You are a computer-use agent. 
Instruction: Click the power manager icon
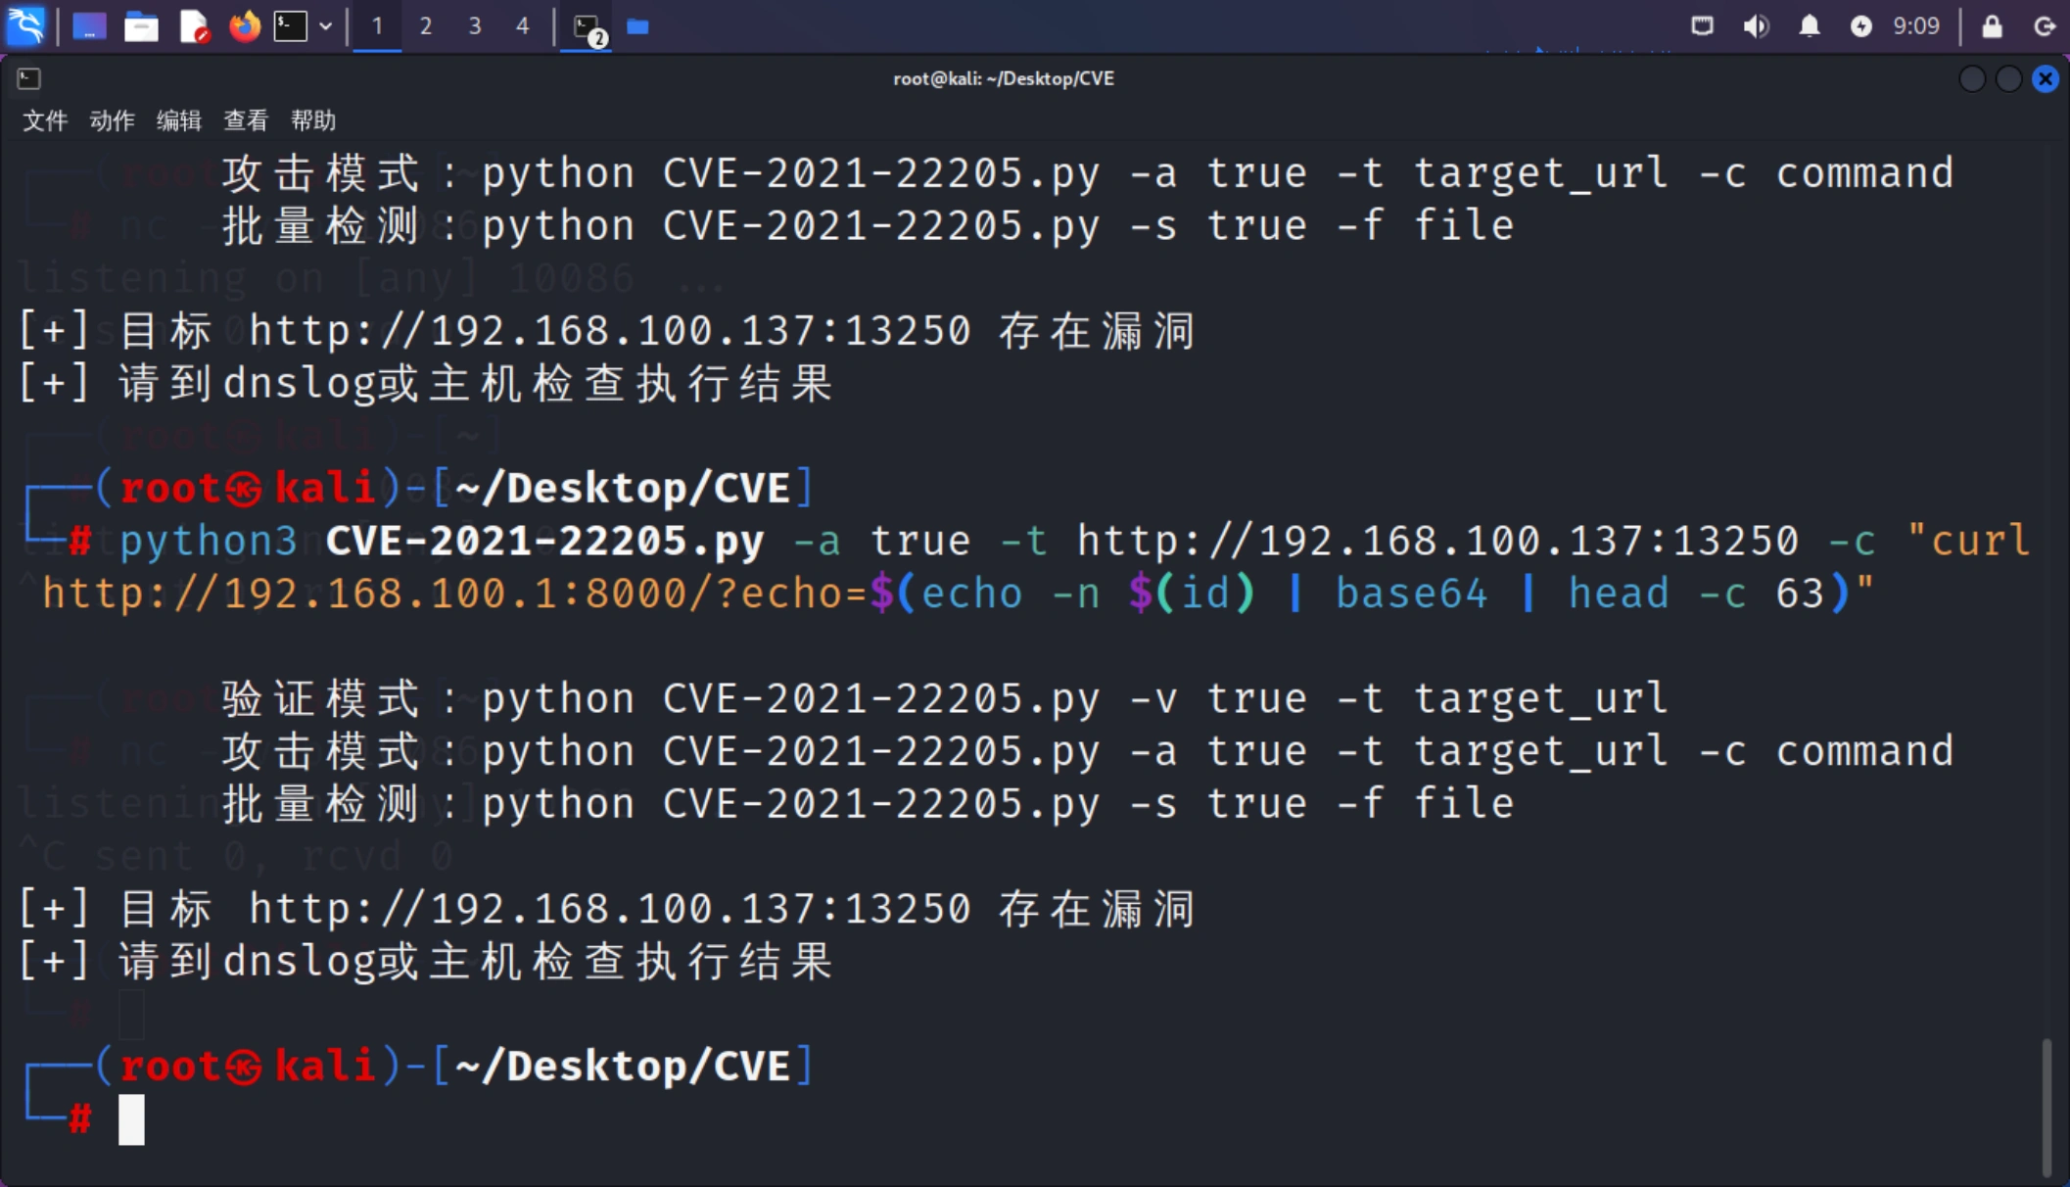click(1860, 26)
